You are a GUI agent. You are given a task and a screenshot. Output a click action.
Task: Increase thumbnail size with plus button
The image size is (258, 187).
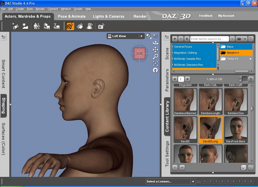[x=240, y=78]
